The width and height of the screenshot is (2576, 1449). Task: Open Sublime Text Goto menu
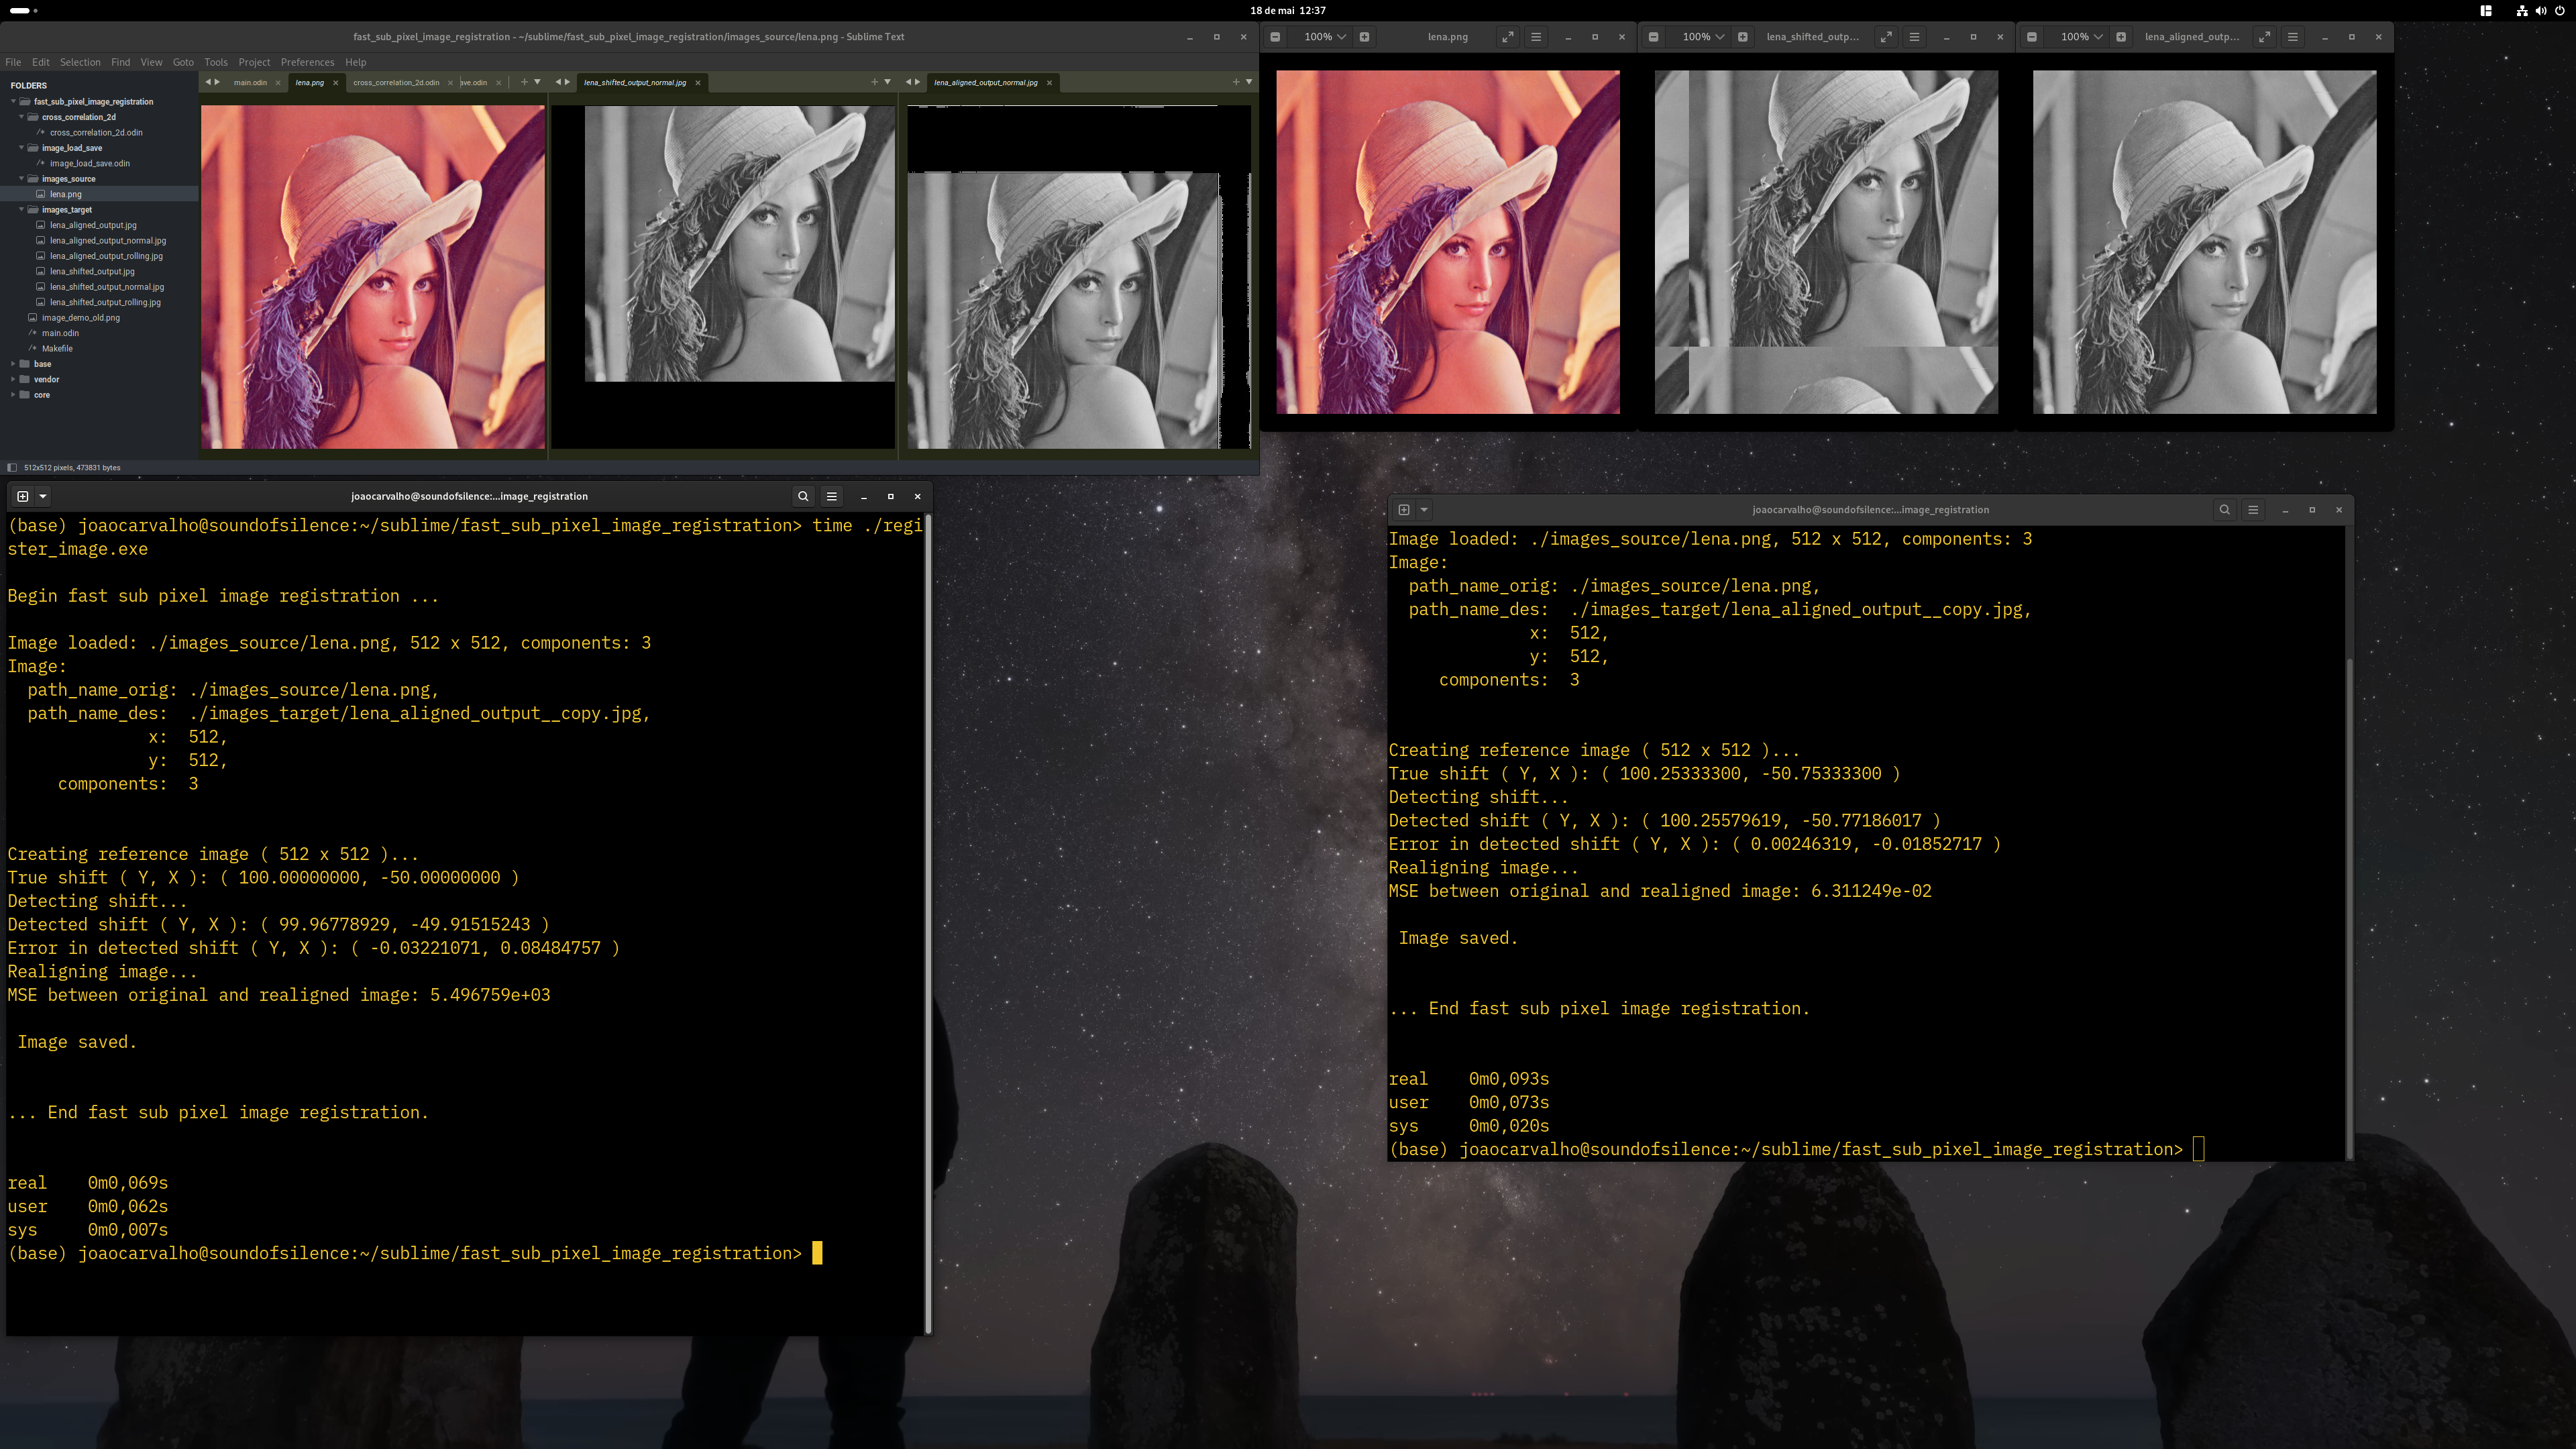tap(183, 62)
